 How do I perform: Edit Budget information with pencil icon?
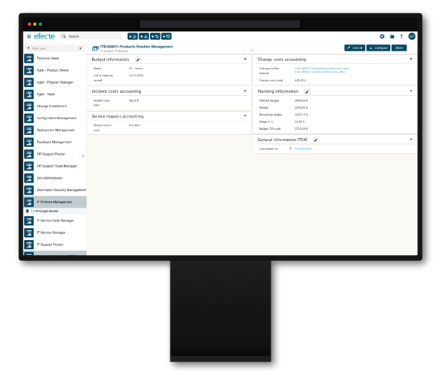pyautogui.click(x=138, y=60)
